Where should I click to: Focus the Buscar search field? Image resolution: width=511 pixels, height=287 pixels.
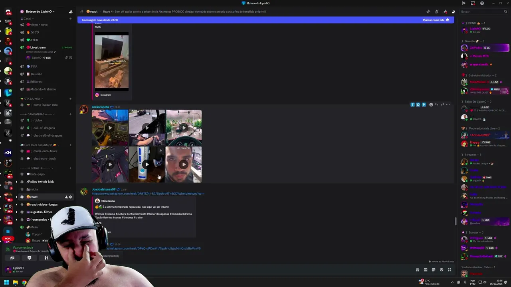click(483, 12)
